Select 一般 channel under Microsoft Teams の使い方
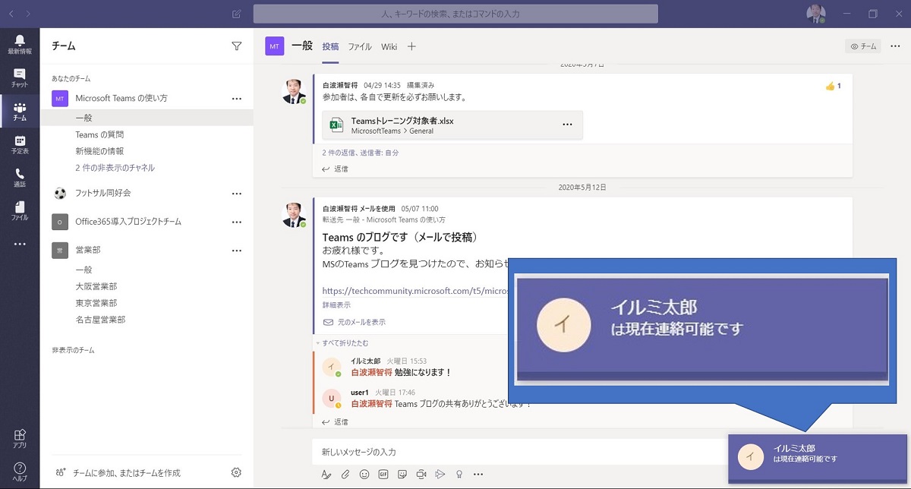The height and width of the screenshot is (489, 911). (147, 118)
